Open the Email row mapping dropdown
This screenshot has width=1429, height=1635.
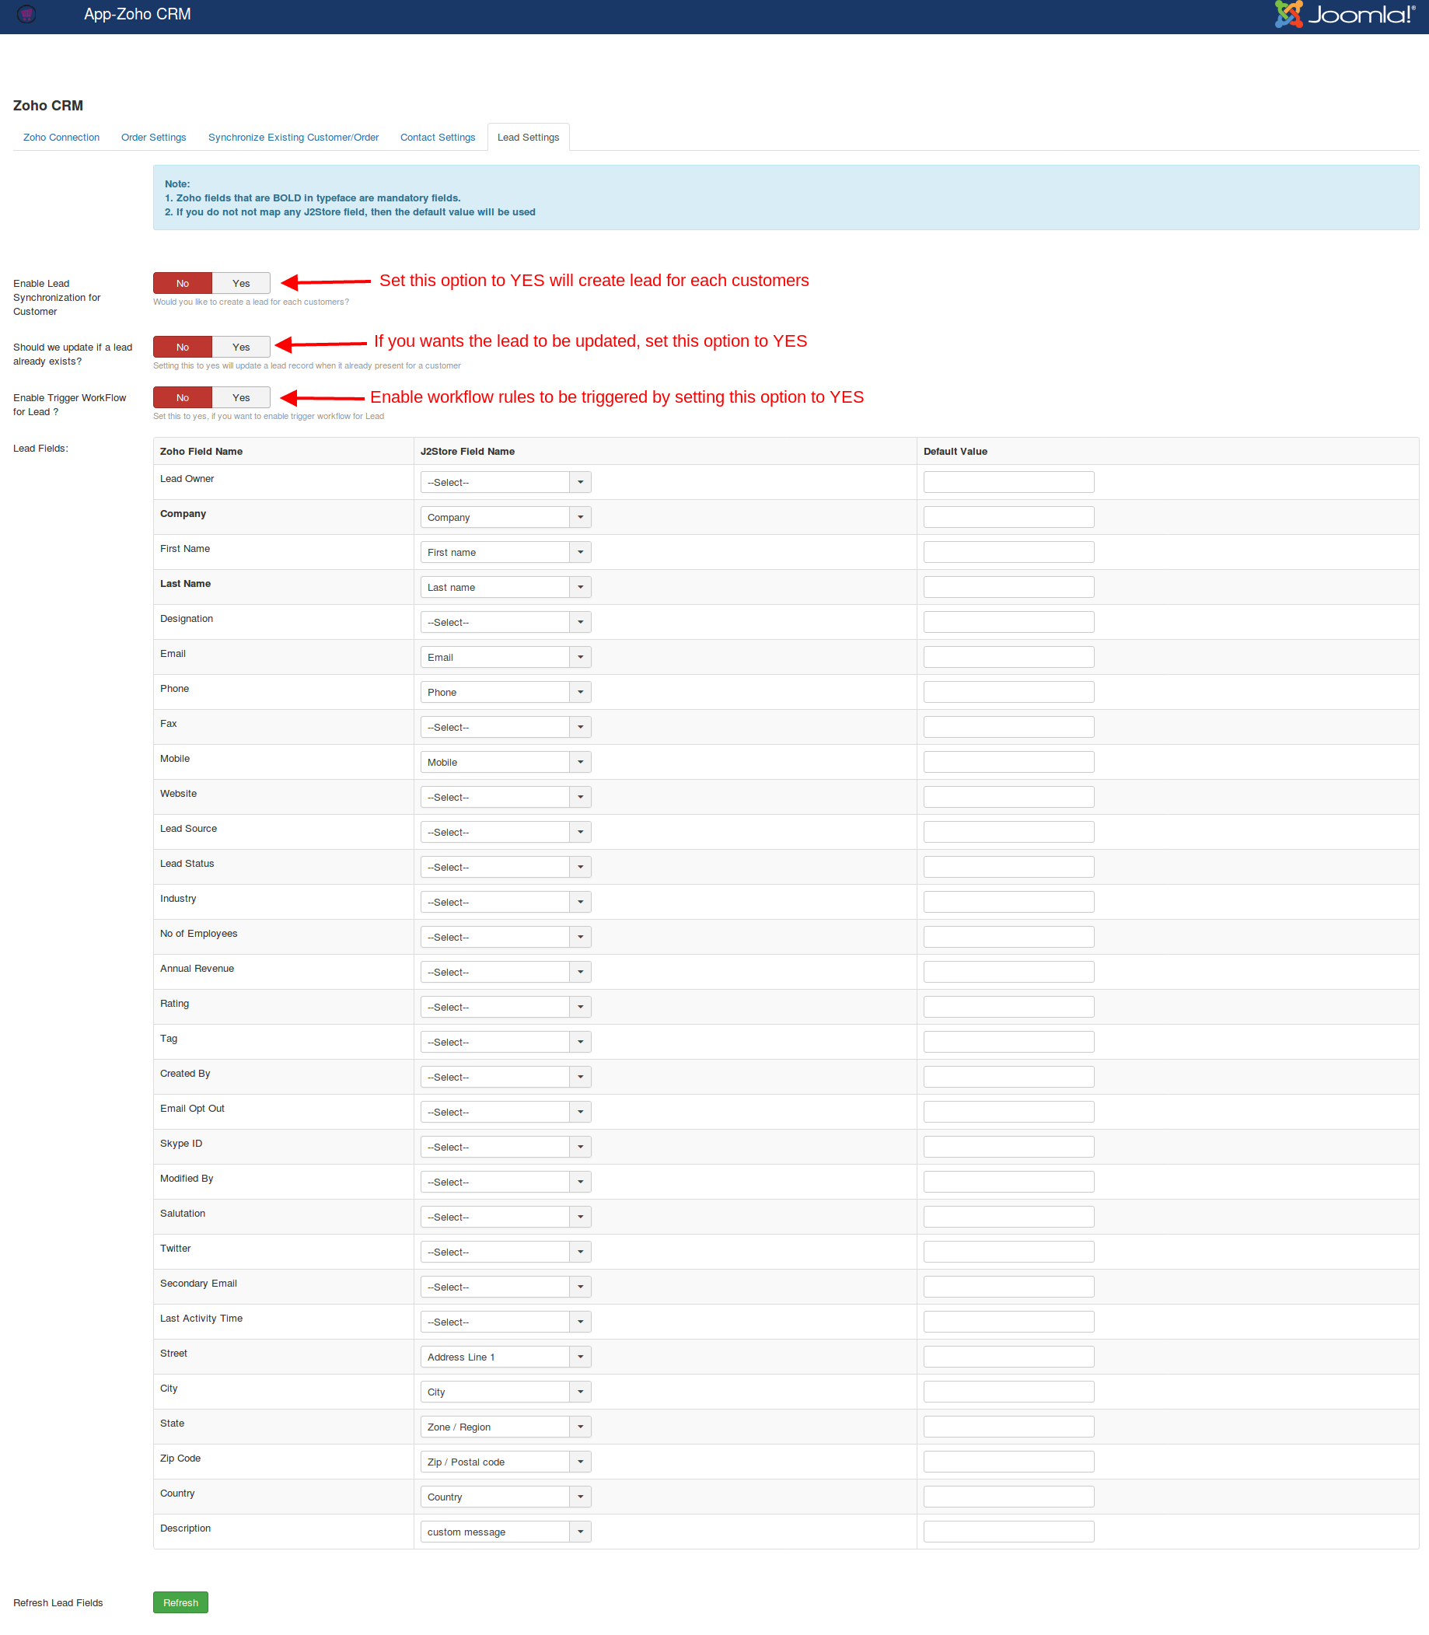505,657
